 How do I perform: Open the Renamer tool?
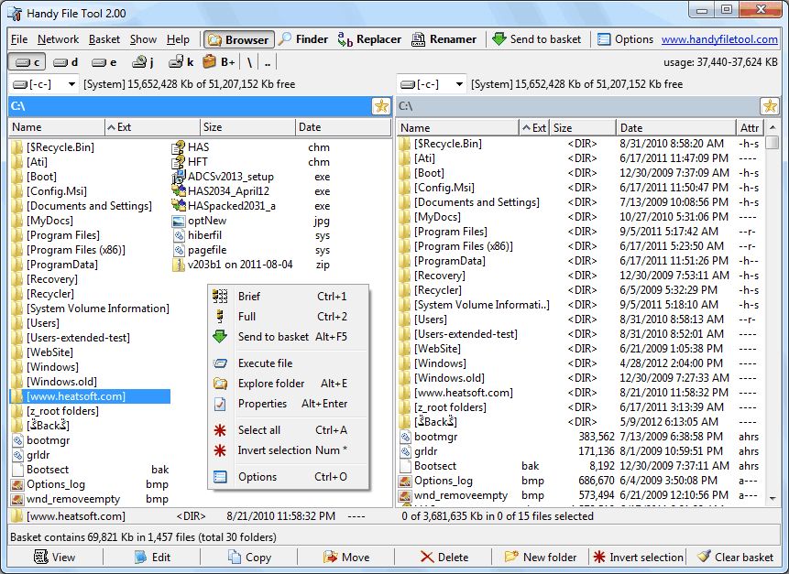444,39
